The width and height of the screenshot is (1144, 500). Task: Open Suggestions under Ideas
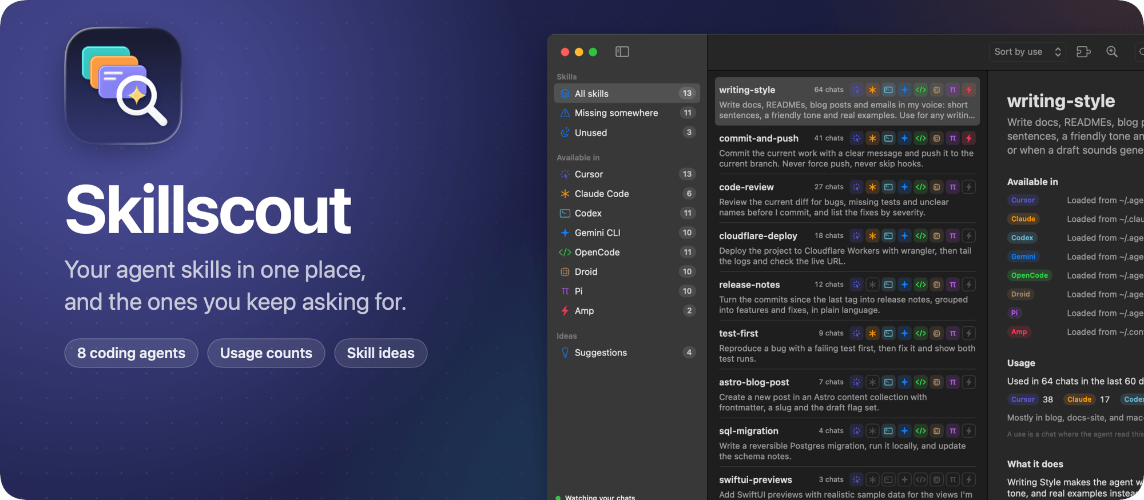tap(627, 353)
